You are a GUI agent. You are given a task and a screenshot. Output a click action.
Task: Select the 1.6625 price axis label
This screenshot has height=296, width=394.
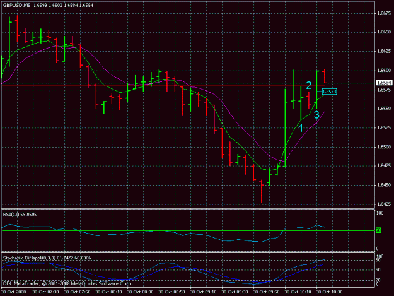tap(384, 51)
